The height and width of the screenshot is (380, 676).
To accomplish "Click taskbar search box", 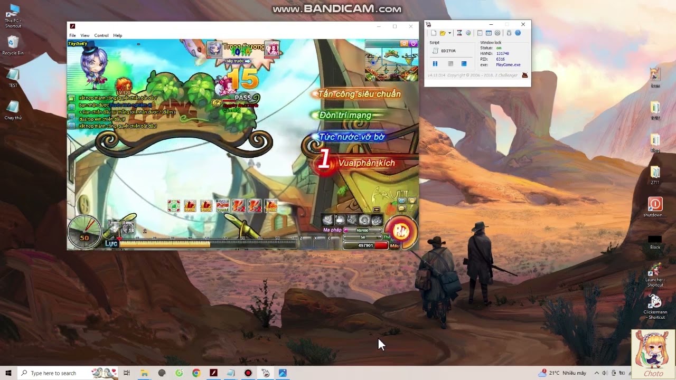I will [69, 373].
